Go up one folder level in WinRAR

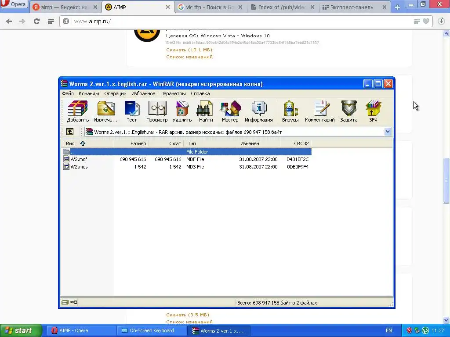[x=70, y=132]
